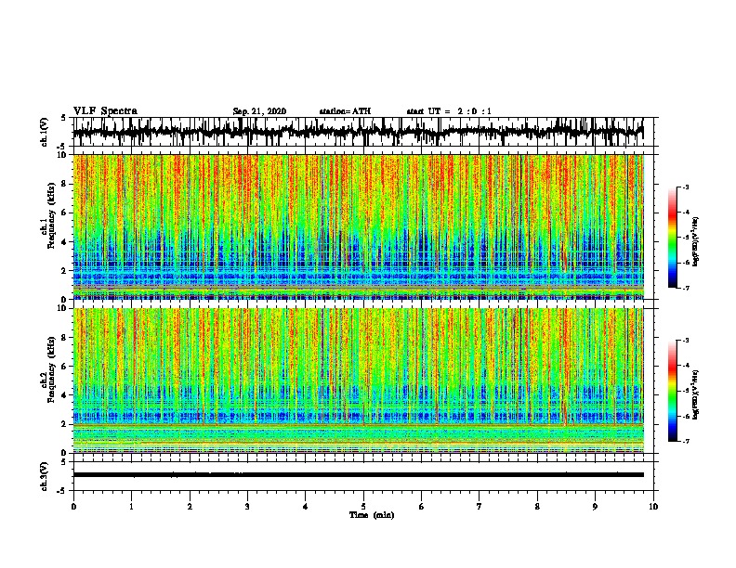Viewport: 736px width, 568px height.
Task: Click the ch.1 voltage waveform trace
Action: click(x=358, y=132)
